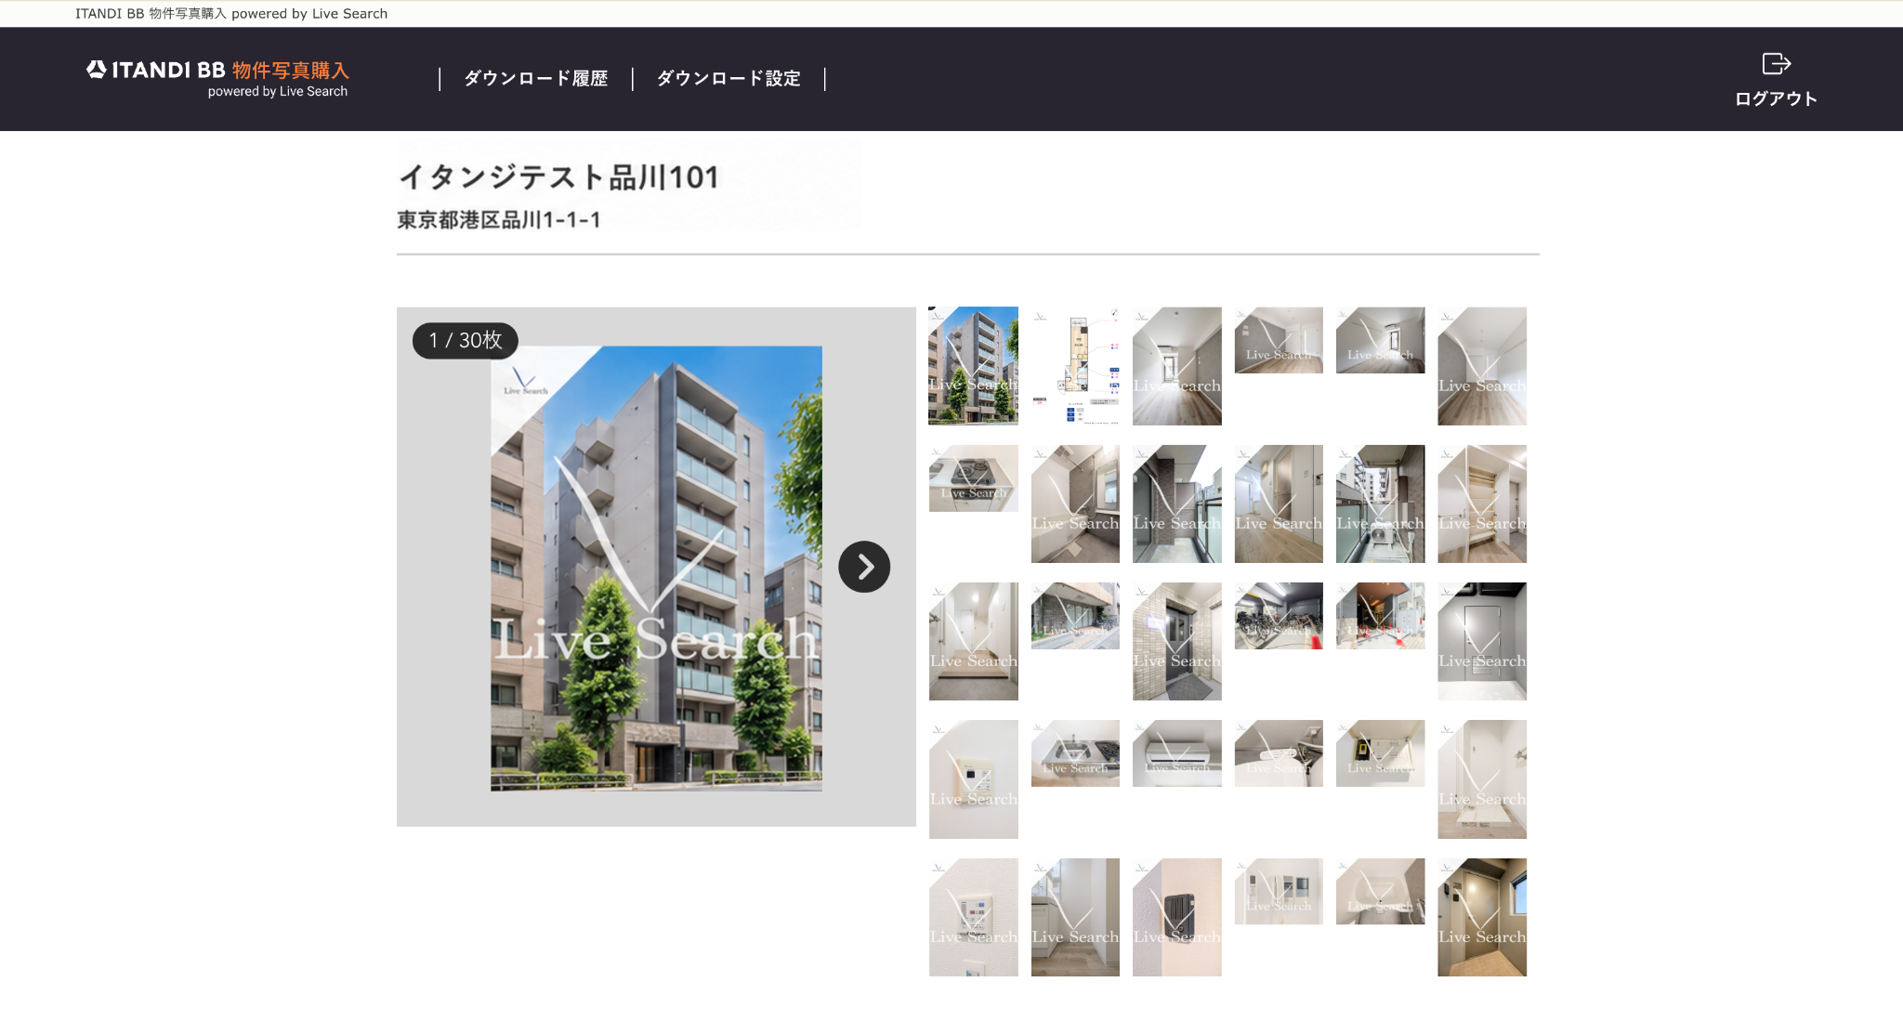Select the air conditioner thumbnail
The image size is (1903, 1033).
coord(1176,753)
